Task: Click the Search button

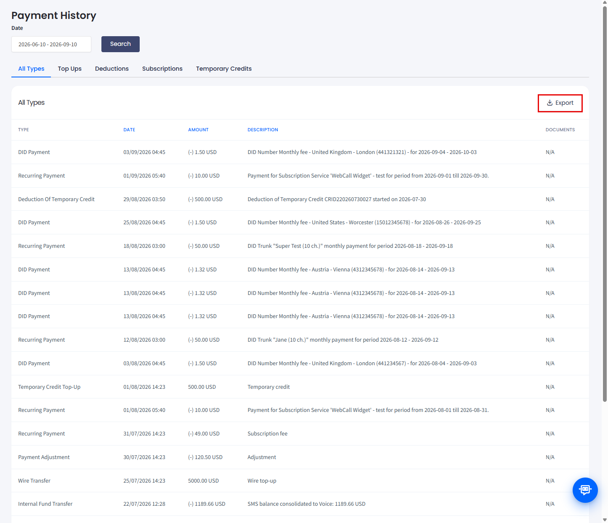Action: click(x=120, y=44)
